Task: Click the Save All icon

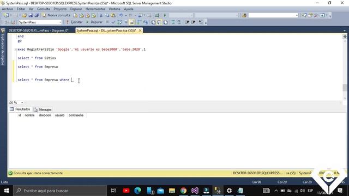Action: coord(37,15)
